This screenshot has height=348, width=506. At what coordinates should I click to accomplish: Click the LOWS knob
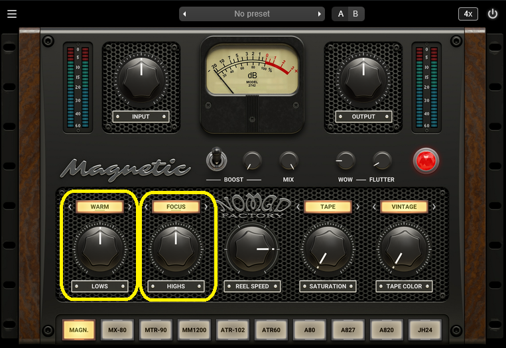(100, 250)
